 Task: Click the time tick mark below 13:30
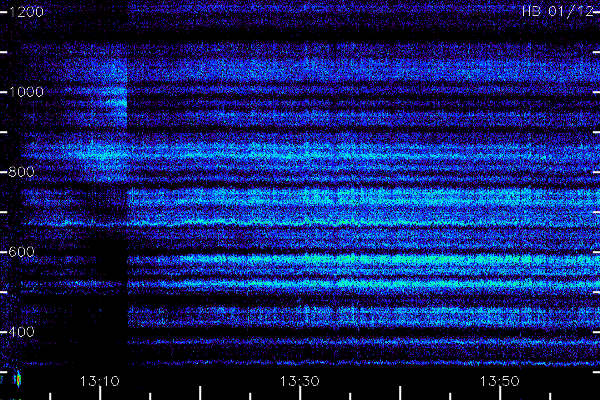[x=301, y=393]
